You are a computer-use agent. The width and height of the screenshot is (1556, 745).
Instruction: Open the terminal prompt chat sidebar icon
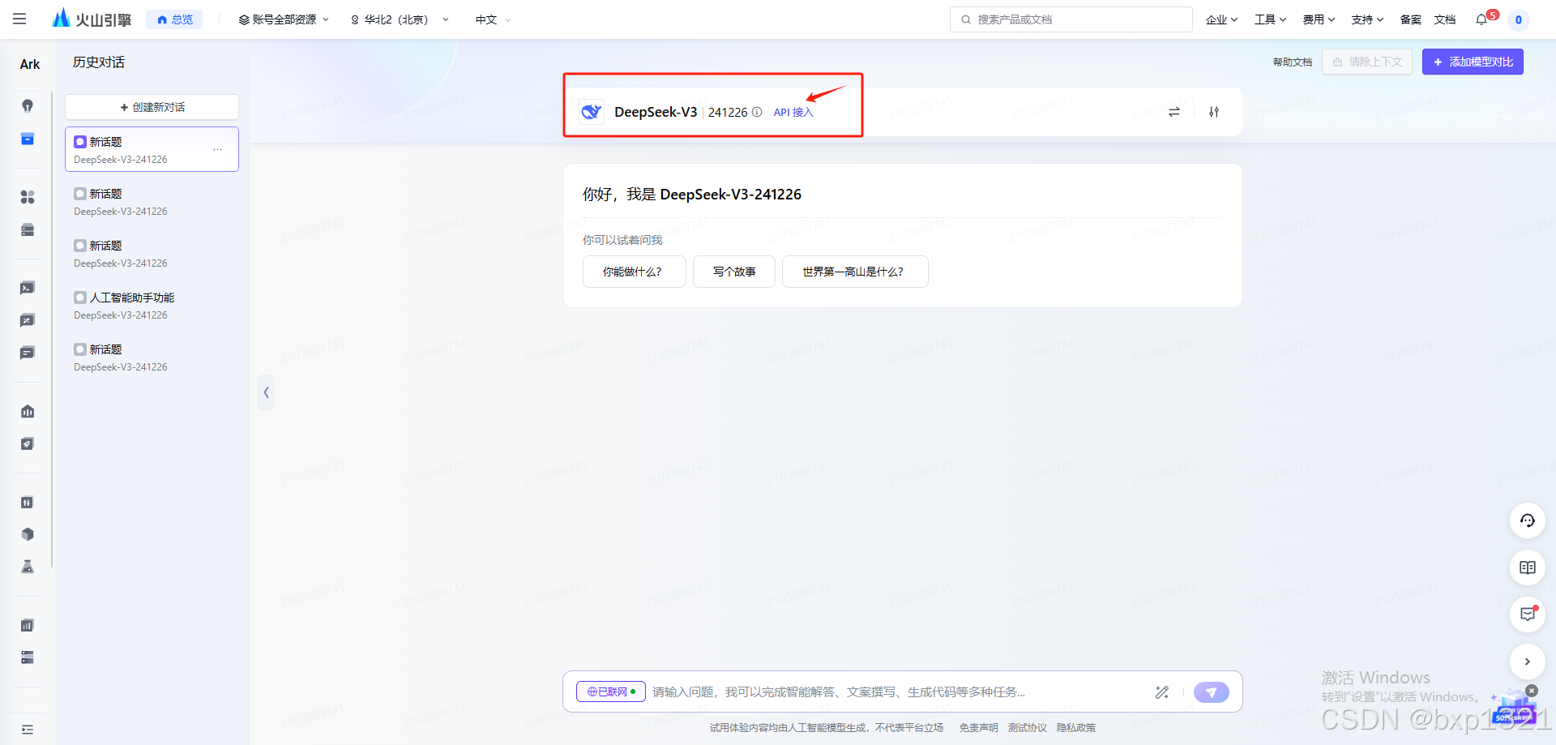[x=28, y=288]
